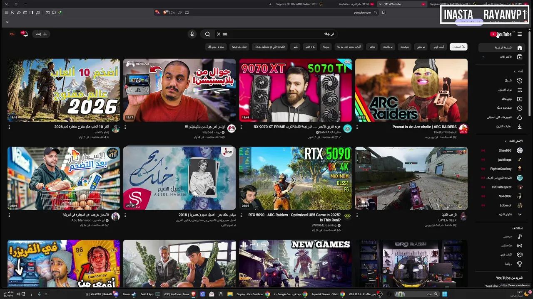Expand the You (أنت) section chevron
Image resolution: width=533 pixels, height=299 pixels.
pos(514,71)
